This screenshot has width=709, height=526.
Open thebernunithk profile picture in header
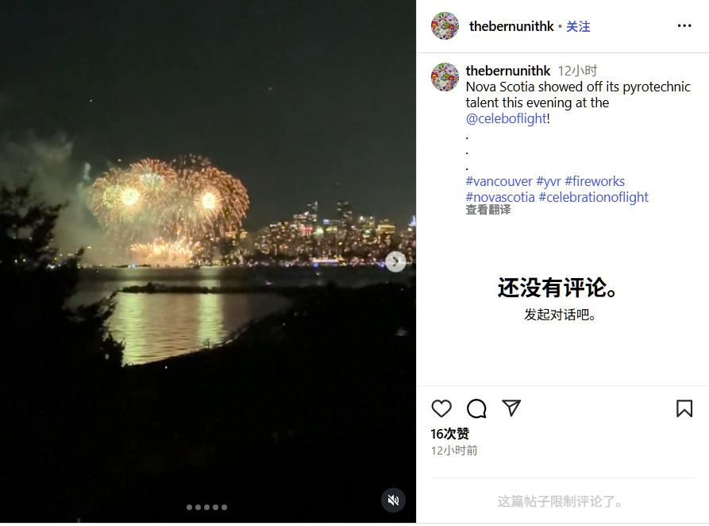pos(445,25)
